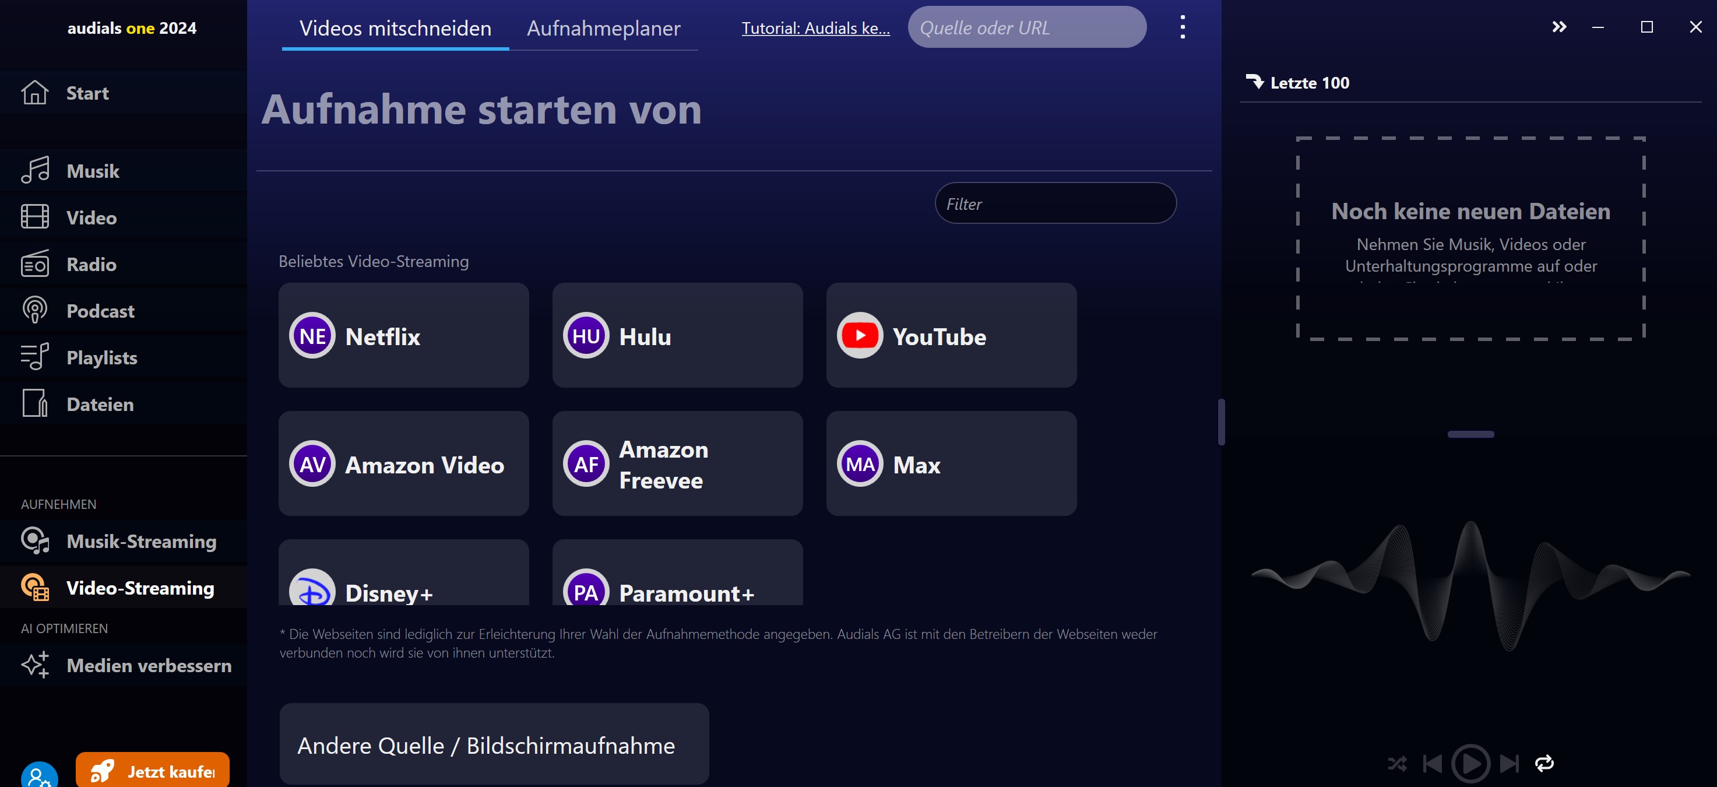Click the Radio icon in sidebar
The width and height of the screenshot is (1717, 787).
[x=34, y=263]
